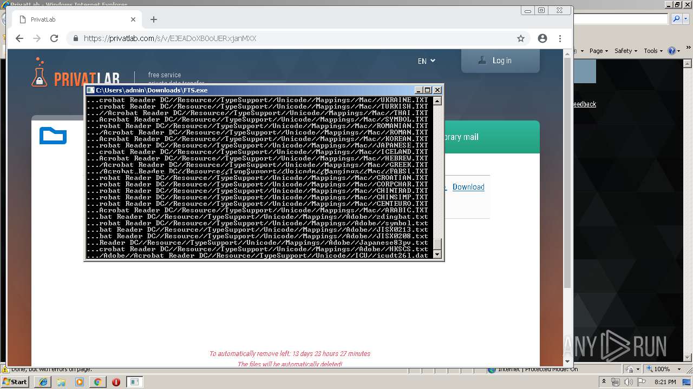Open the Page menu in Internet Explorer
This screenshot has height=389, width=693.
[x=598, y=51]
